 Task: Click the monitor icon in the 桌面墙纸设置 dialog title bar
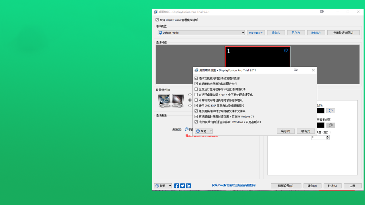pyautogui.click(x=296, y=70)
